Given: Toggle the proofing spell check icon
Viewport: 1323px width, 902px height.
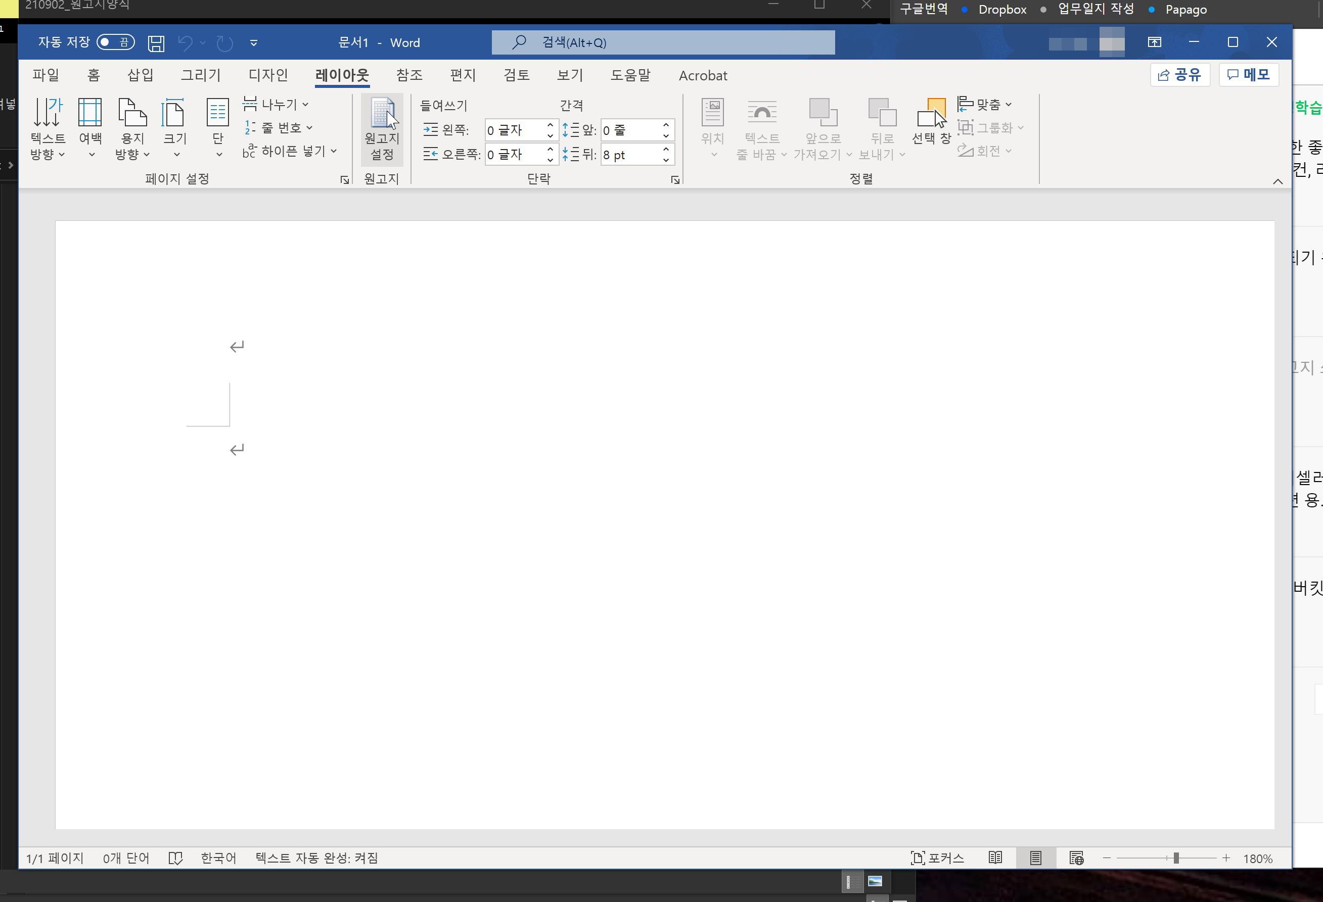Looking at the screenshot, I should point(175,858).
